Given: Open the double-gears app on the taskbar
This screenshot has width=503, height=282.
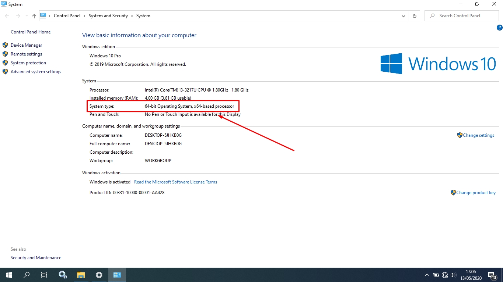Looking at the screenshot, I should tap(63, 275).
